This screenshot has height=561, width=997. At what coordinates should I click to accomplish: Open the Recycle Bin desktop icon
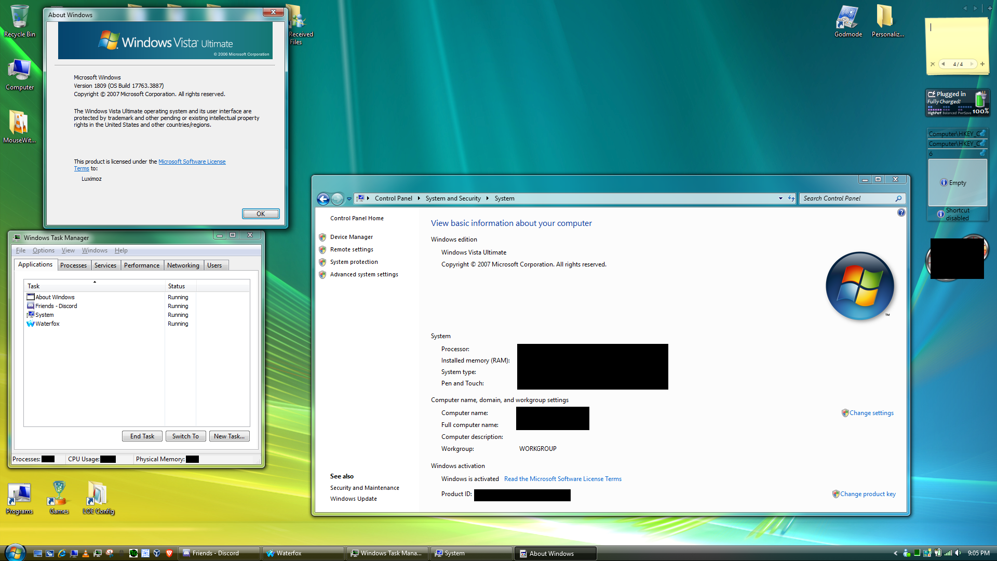coord(19,21)
